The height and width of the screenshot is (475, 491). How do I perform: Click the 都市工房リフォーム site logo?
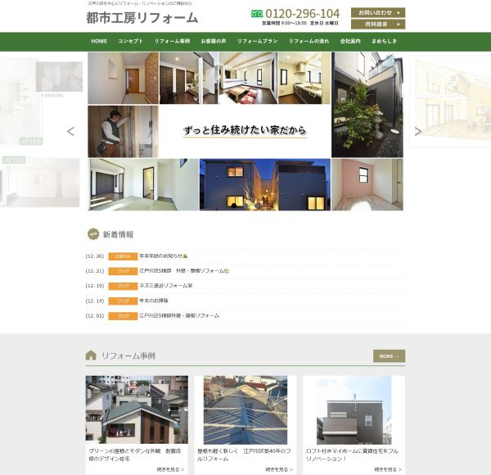[x=142, y=17]
